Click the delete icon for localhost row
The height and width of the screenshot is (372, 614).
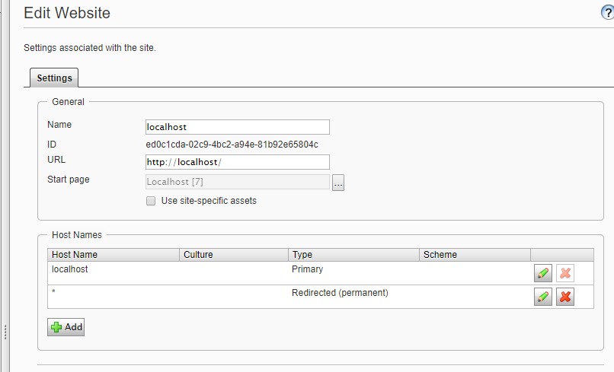564,274
